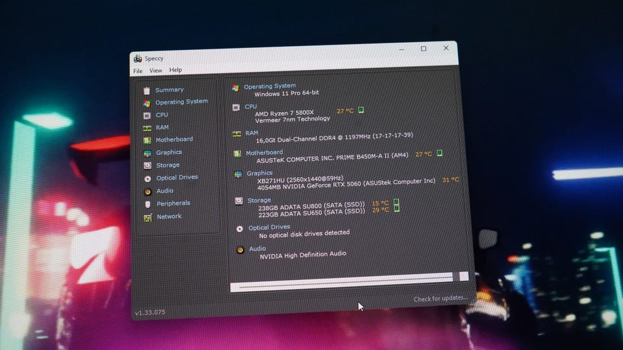The height and width of the screenshot is (350, 623).
Task: Click the RAM icon in the summary panel
Action: [237, 134]
